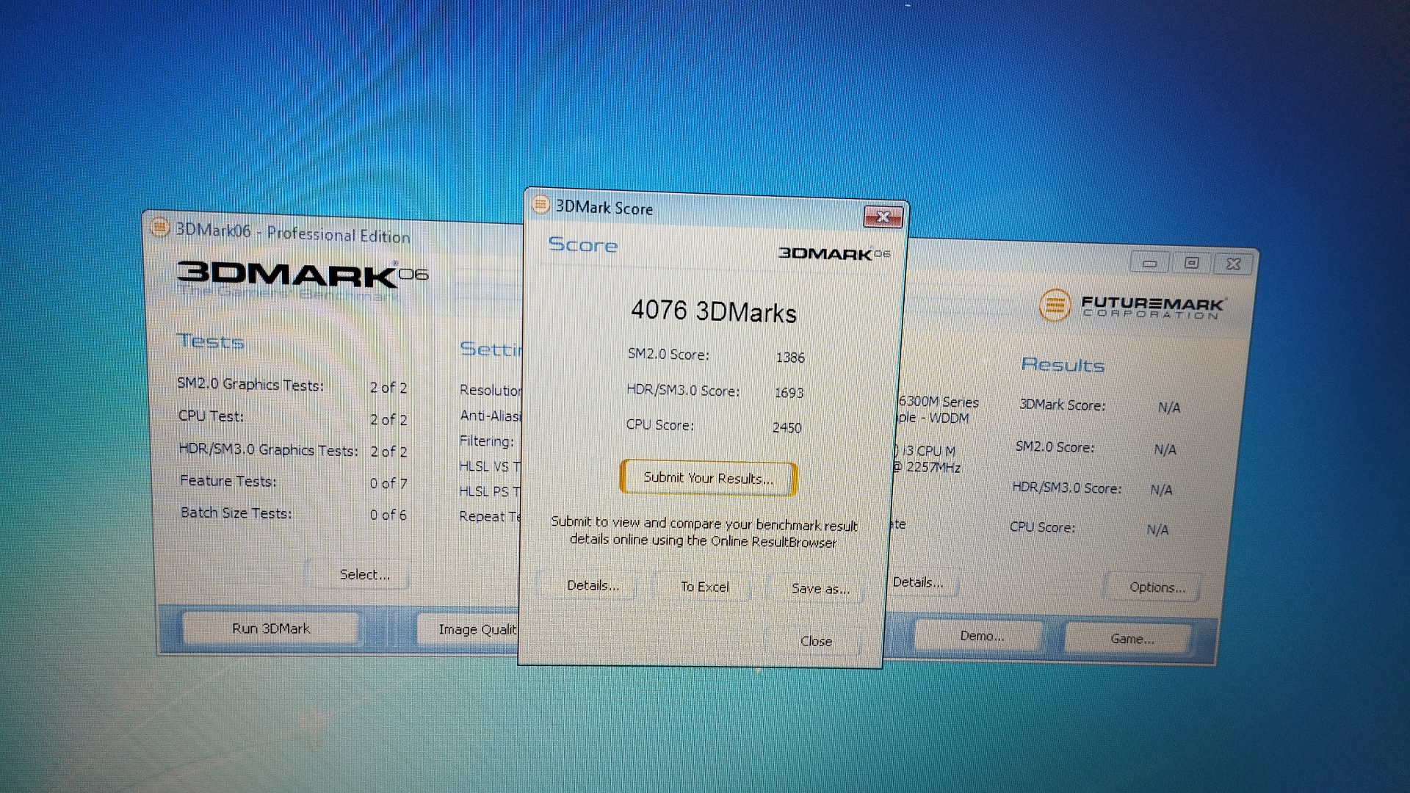
Task: Click the HDR/SM3.0 Score value 1693
Action: pos(789,393)
